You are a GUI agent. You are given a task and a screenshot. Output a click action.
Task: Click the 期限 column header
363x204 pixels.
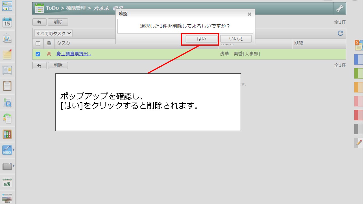click(x=299, y=43)
